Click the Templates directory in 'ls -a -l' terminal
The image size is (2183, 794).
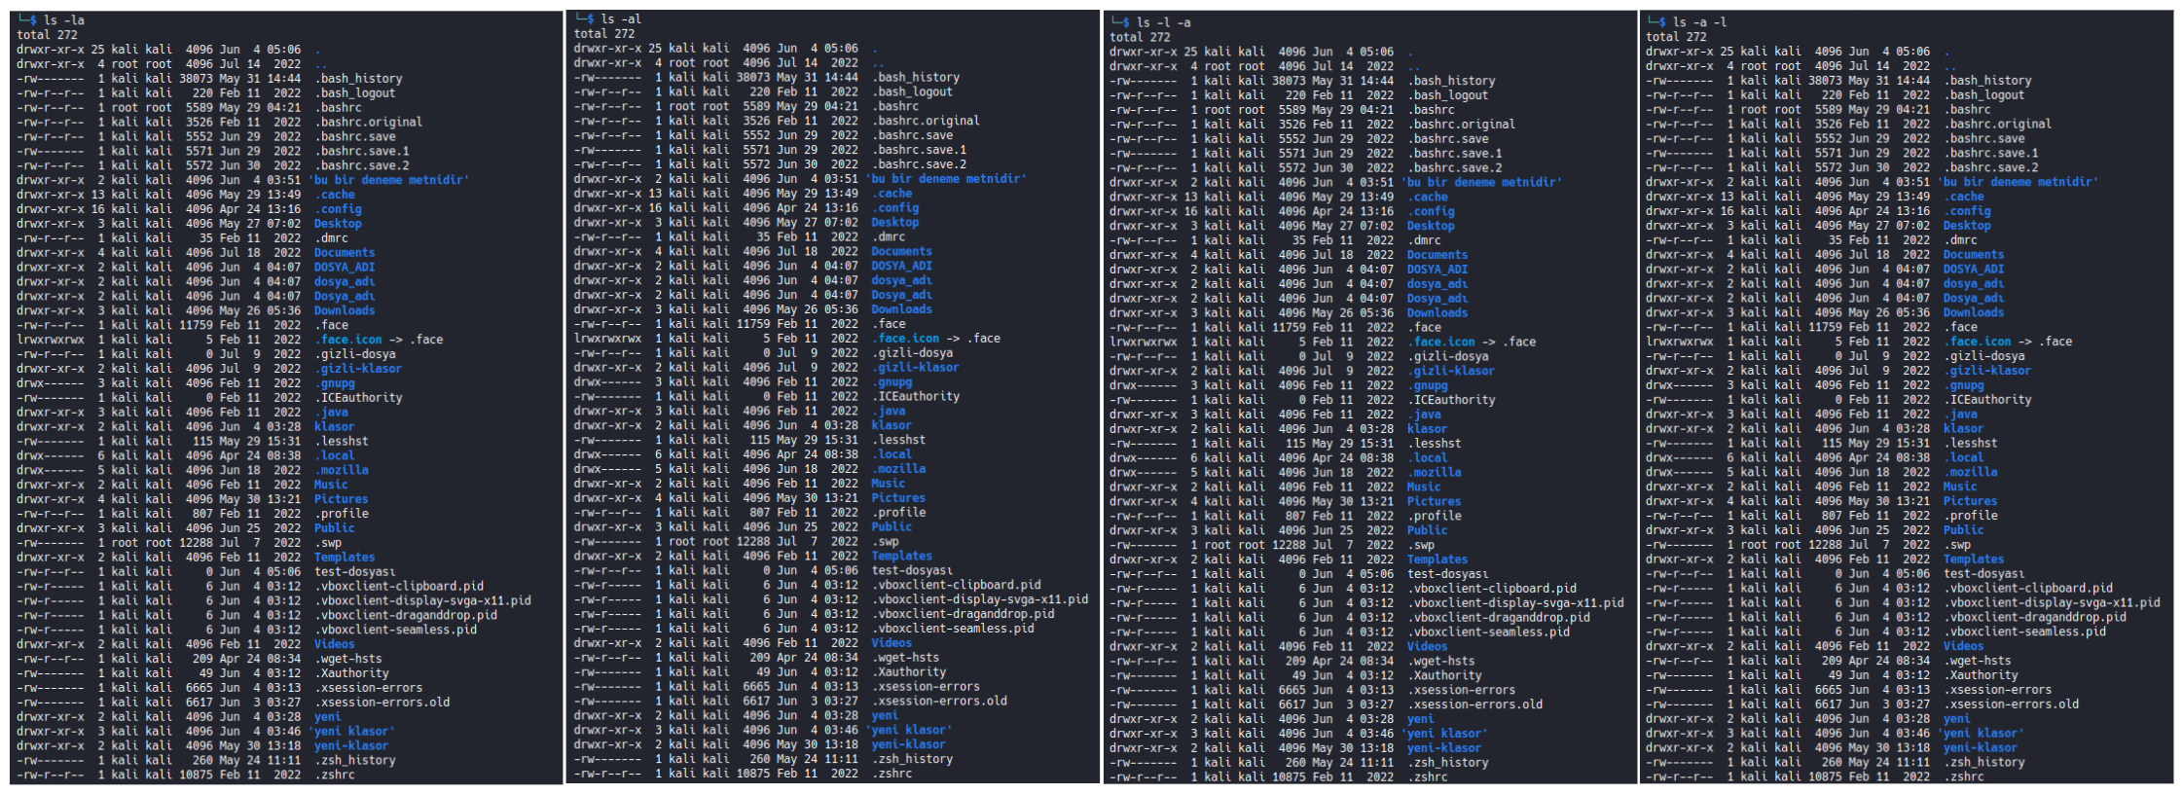[1974, 559]
